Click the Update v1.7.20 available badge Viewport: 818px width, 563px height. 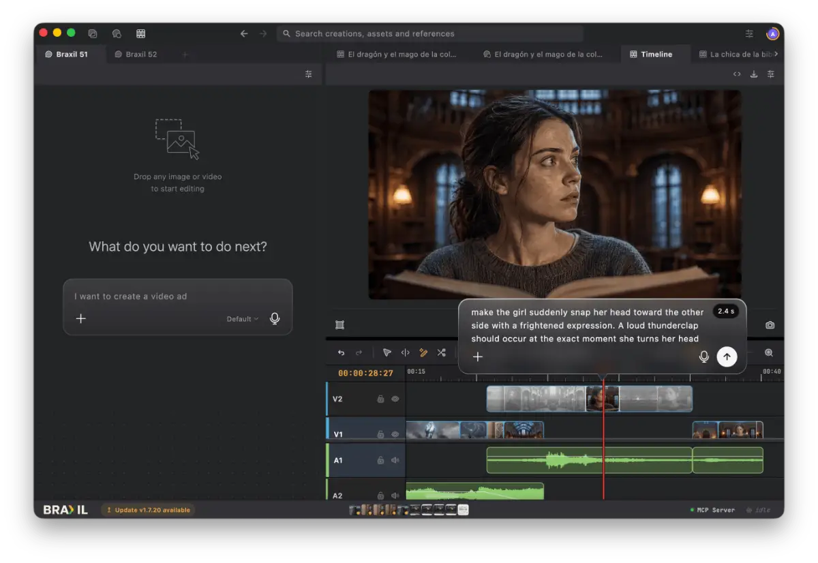[148, 510]
